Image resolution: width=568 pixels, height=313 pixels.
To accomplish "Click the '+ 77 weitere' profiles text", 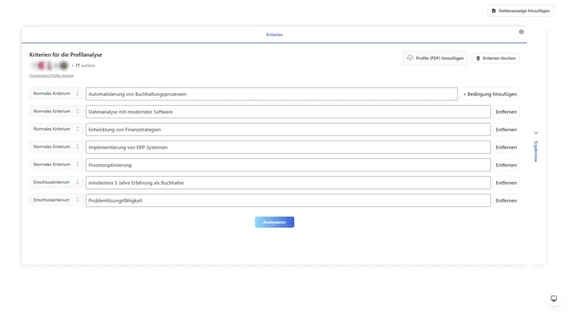I will 83,66.
